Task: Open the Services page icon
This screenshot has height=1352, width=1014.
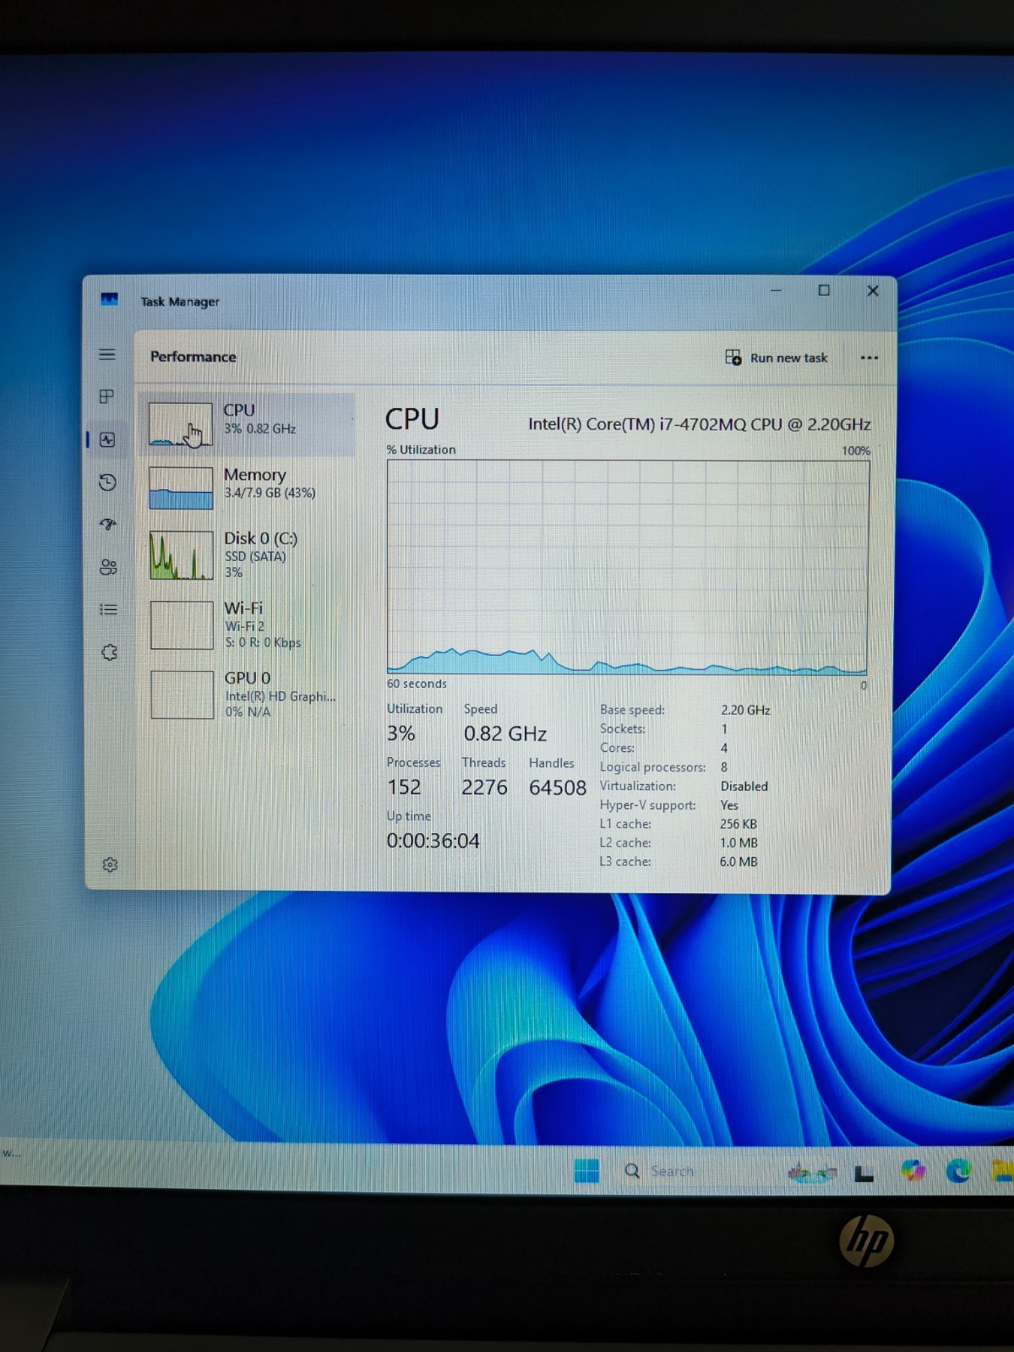Action: (109, 652)
